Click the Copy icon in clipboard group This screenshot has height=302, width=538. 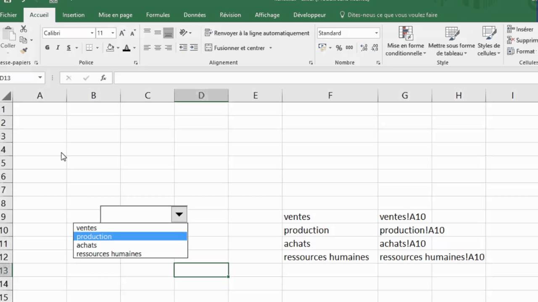24,40
